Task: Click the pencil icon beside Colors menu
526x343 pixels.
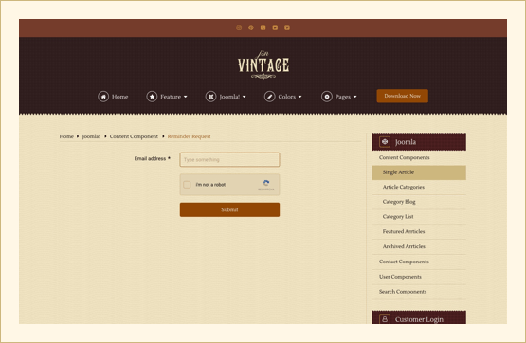Action: [270, 97]
